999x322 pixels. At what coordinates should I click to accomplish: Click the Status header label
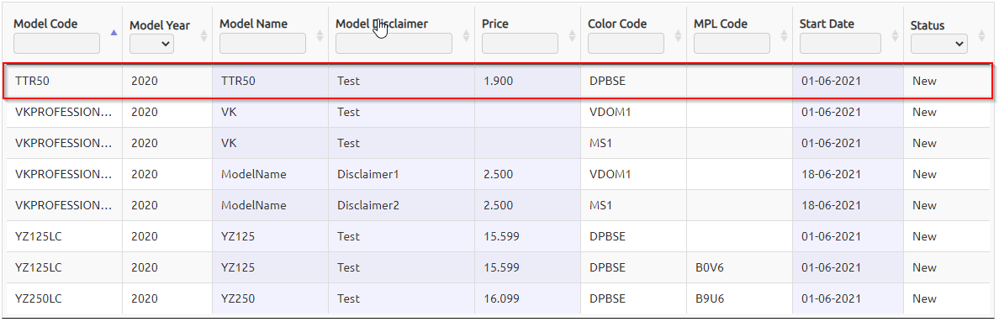pos(928,25)
